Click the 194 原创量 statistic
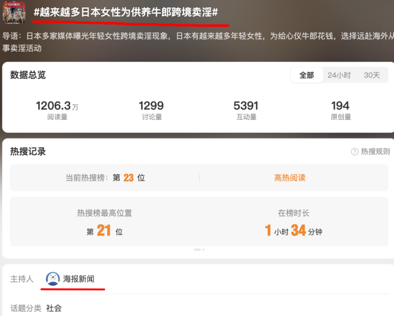 [341, 110]
